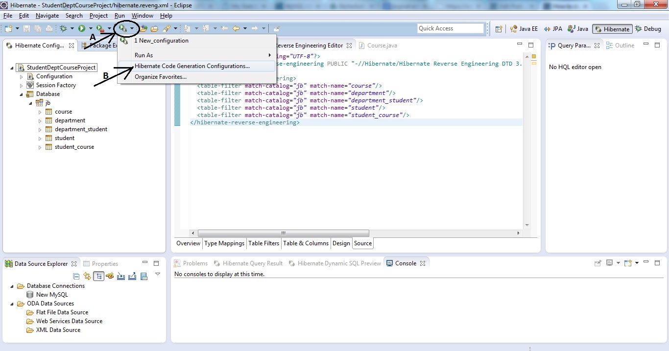The image size is (669, 351).
Task: Click the Save All toolbar icon
Action: click(38, 29)
